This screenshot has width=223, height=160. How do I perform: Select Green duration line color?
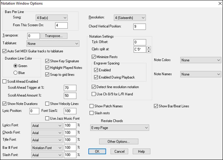tap(15, 66)
